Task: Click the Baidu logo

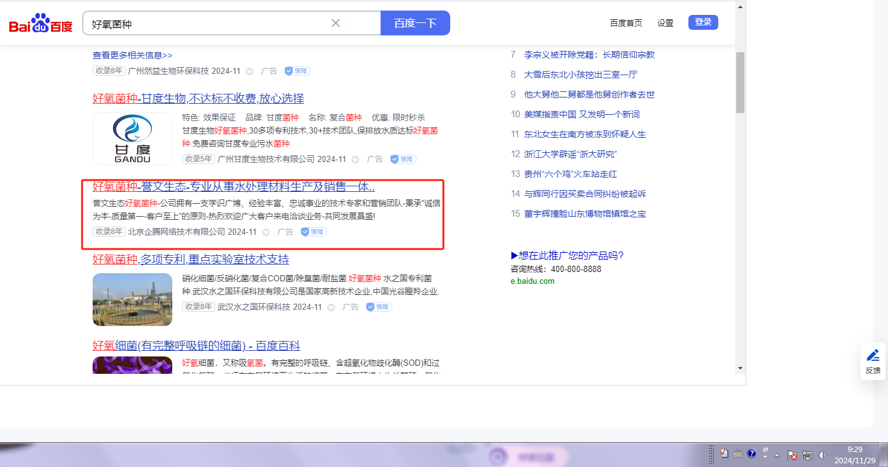Action: [40, 24]
